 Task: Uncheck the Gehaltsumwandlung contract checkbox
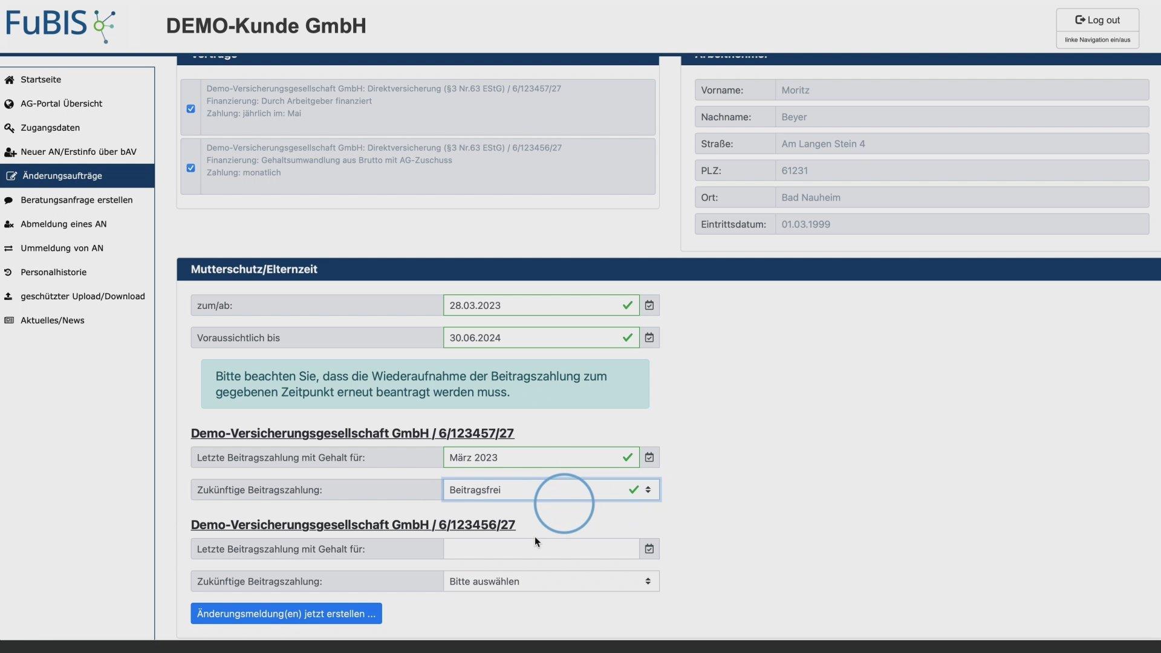click(190, 167)
